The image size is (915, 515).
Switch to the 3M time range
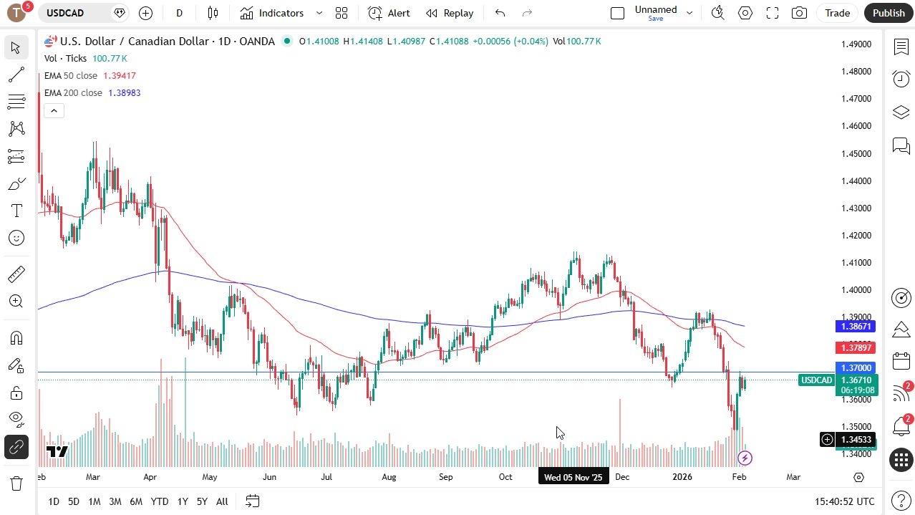pyautogui.click(x=115, y=501)
